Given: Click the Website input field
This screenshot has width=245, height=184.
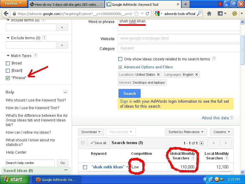Looking at the screenshot, I should pos(179,39).
